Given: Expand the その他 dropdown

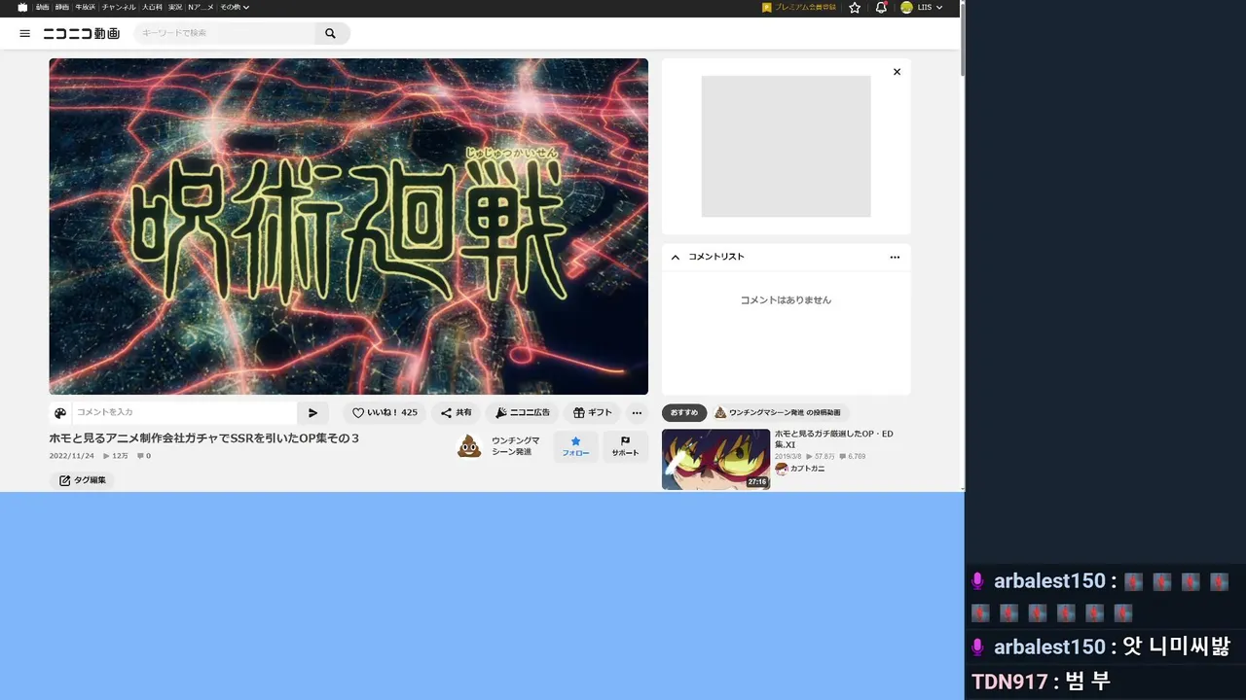Looking at the screenshot, I should click(x=235, y=7).
